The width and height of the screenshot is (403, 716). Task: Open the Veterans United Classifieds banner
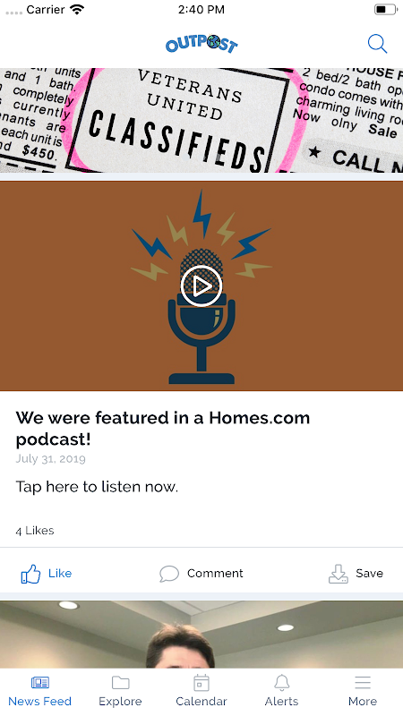click(x=201, y=120)
